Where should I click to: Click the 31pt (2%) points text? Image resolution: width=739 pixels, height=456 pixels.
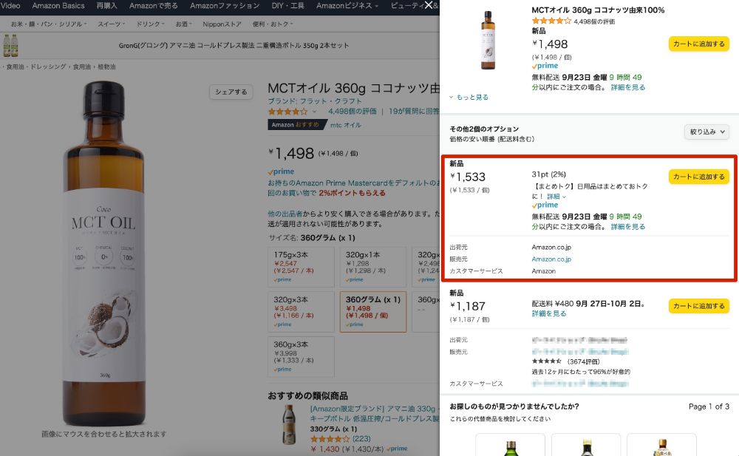[x=548, y=174]
